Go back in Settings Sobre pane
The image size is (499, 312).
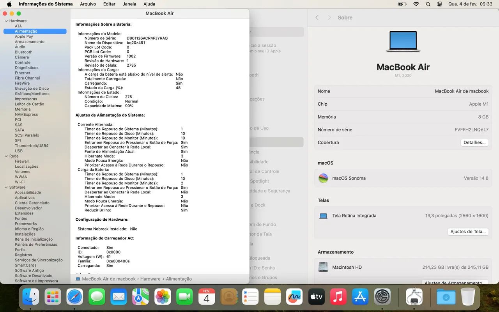click(317, 18)
